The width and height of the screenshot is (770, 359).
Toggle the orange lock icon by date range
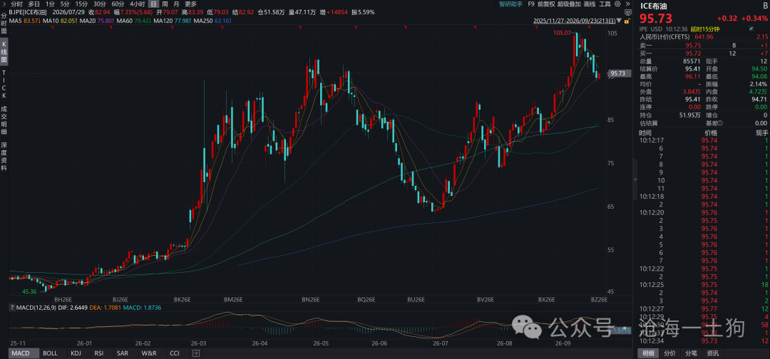click(x=627, y=21)
